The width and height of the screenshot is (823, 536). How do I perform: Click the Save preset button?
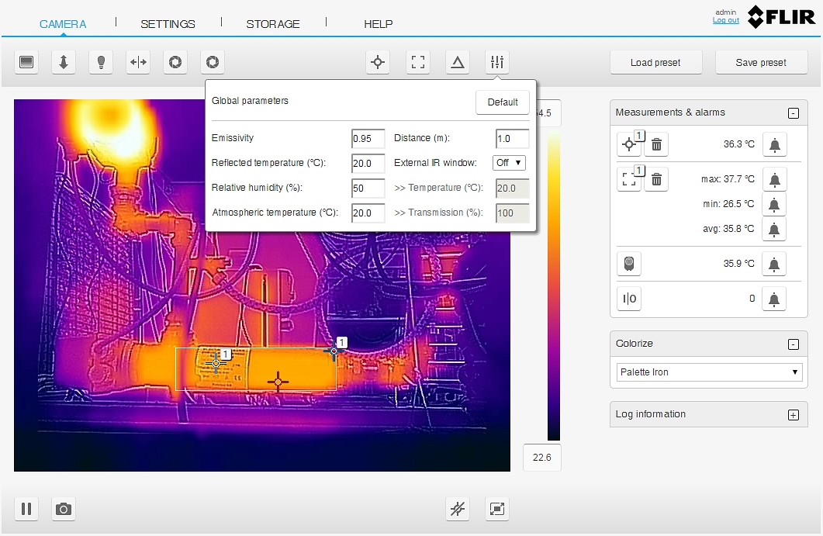click(x=760, y=63)
